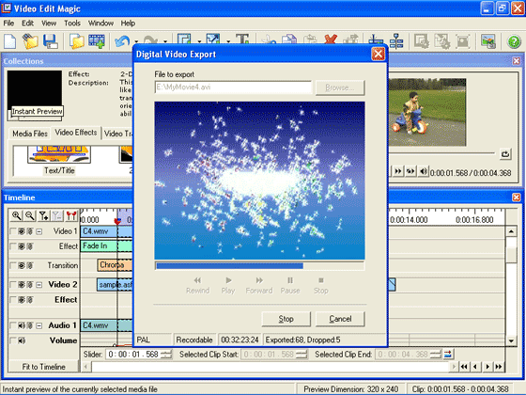The height and width of the screenshot is (395, 526).
Task: Click the Stop button in export dialog
Action: pos(286,319)
